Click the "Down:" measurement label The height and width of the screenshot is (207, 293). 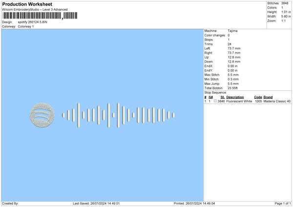[209, 62]
